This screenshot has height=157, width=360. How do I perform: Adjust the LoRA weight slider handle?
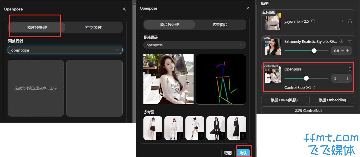point(314,50)
